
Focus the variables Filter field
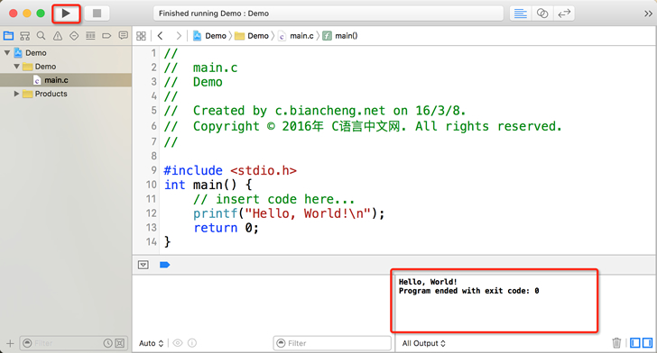coord(332,343)
